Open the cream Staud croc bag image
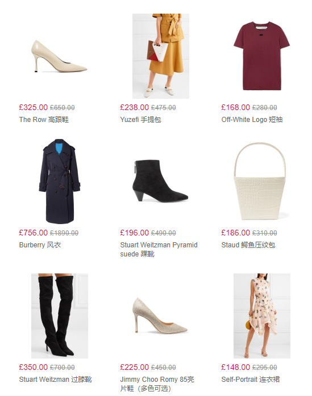 pos(261,182)
